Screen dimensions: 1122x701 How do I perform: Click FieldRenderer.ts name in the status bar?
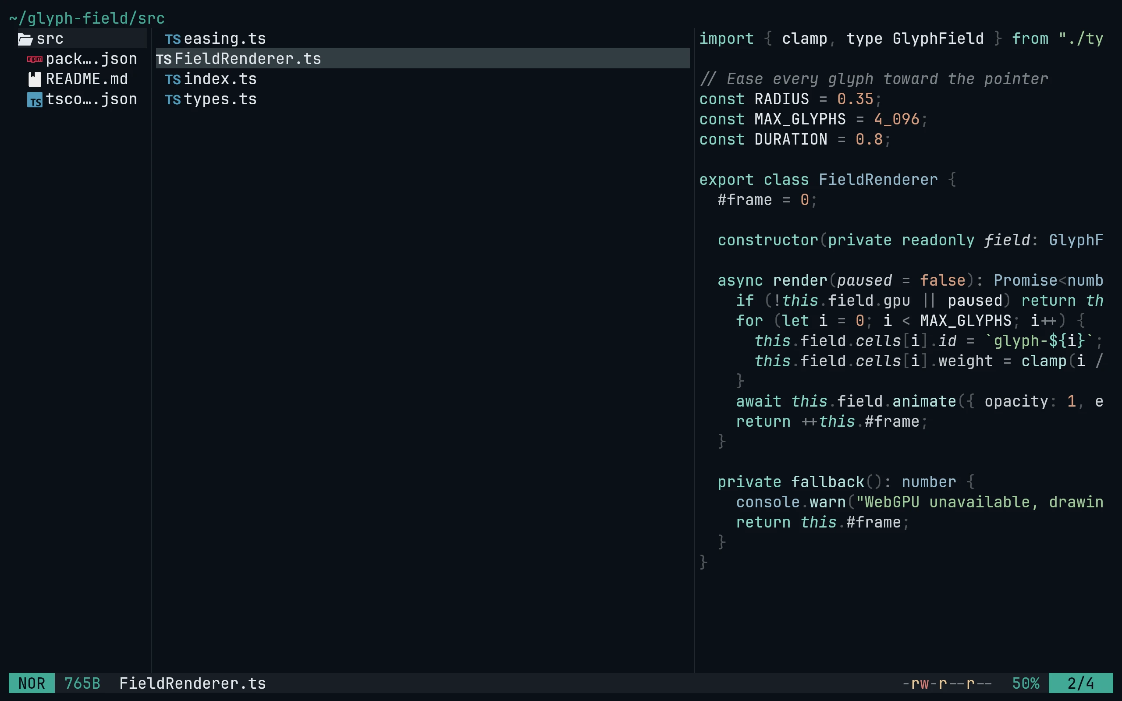click(x=192, y=683)
